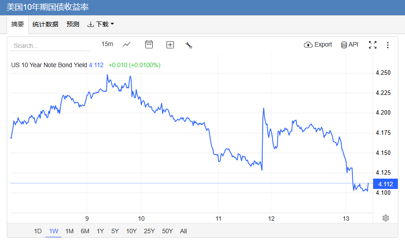Open the API database button
Screen dimensions: 405x244
coord(350,45)
